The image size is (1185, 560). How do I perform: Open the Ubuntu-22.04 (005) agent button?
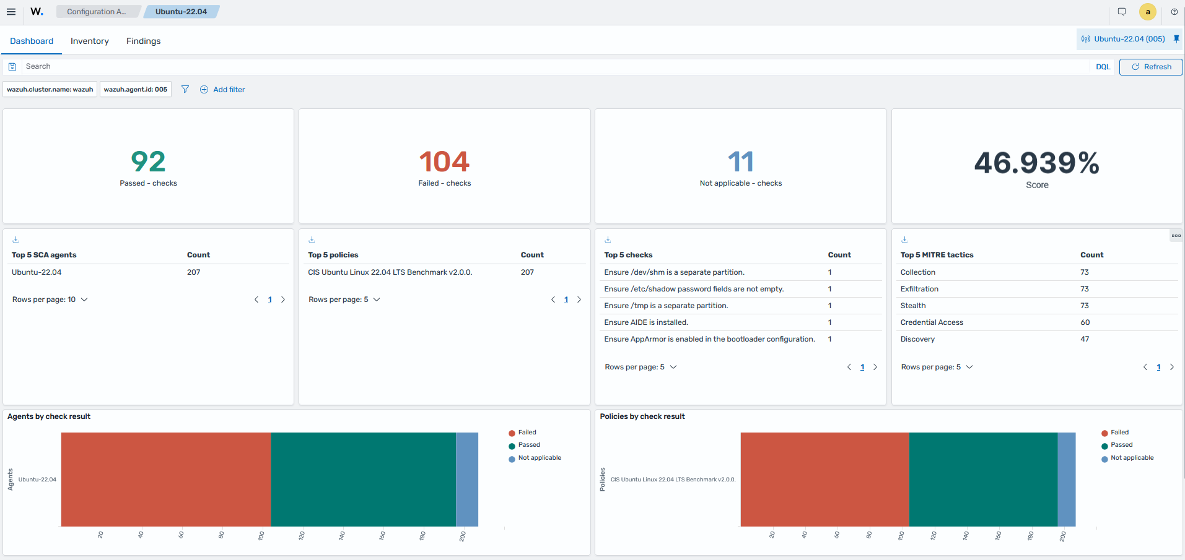[x=1123, y=38]
